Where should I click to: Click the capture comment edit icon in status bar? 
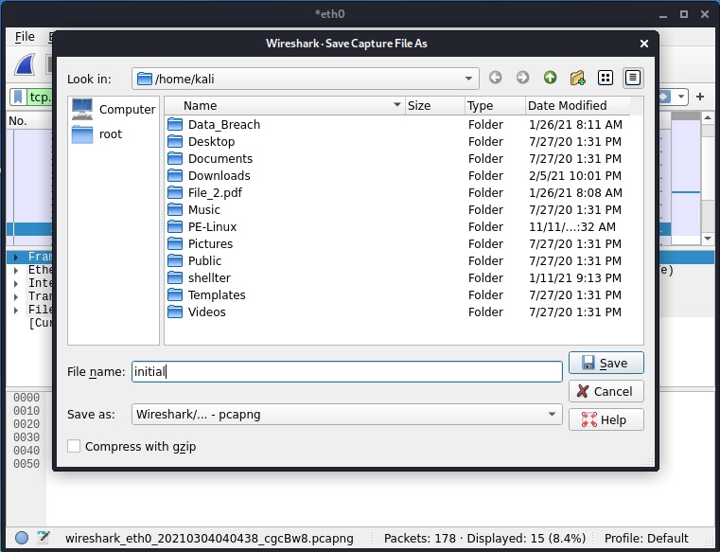coord(44,537)
